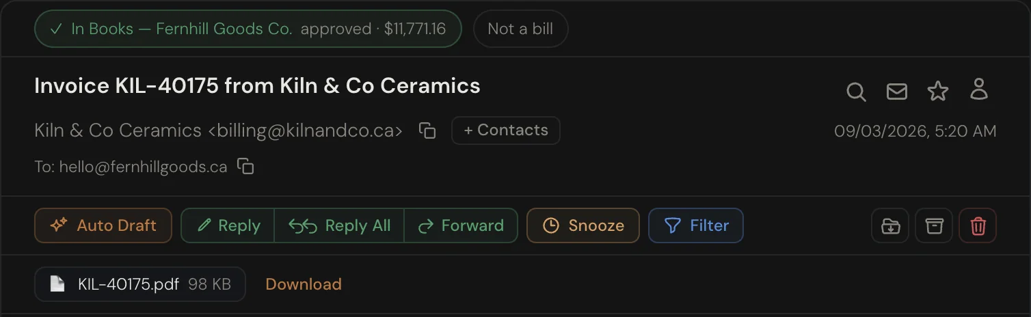This screenshot has width=1031, height=317.
Task: Reply to Kiln & Co Ceramics
Action: tap(228, 225)
